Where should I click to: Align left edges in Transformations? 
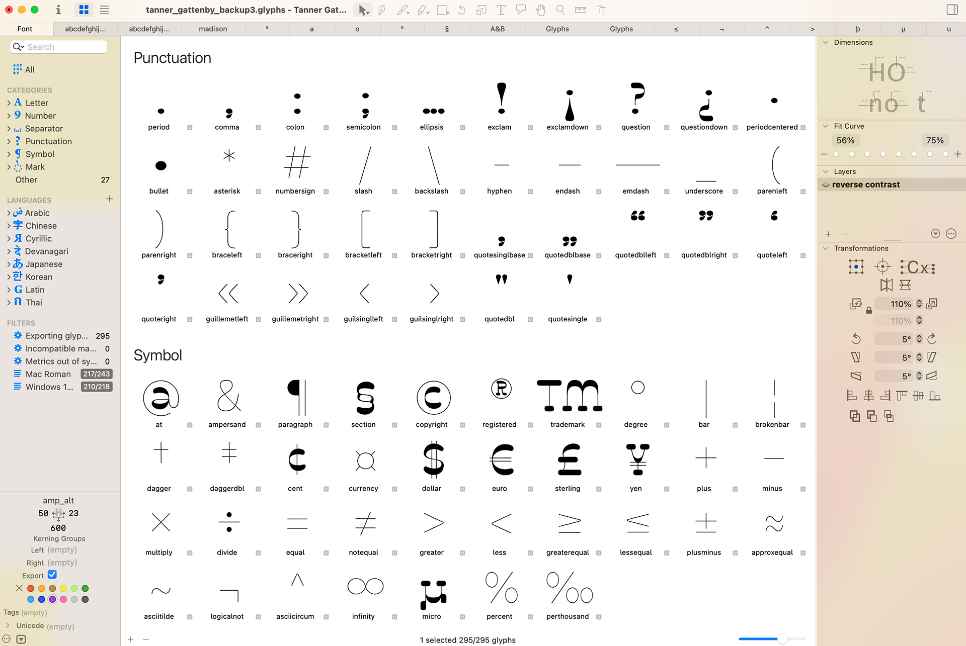coord(852,396)
